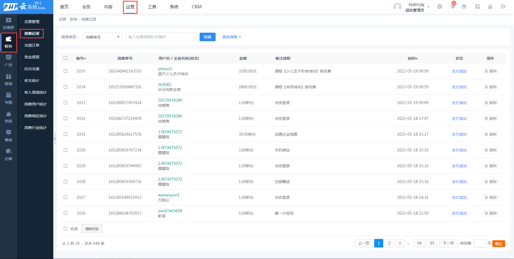
Task: Click the home house icon in header
Action: pos(464,6)
